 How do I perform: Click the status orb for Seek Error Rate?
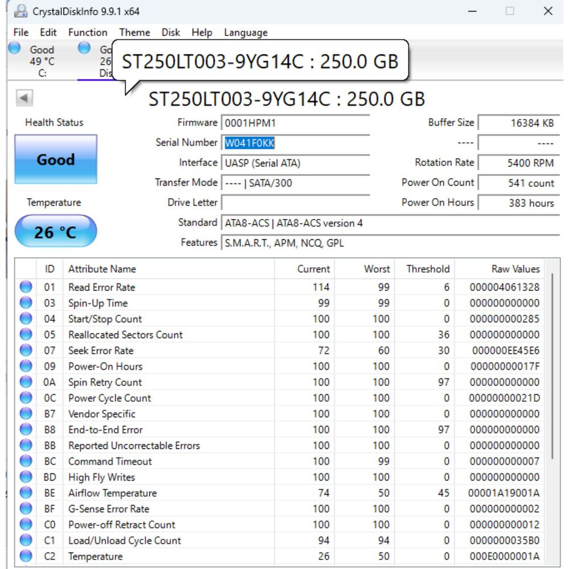(26, 350)
